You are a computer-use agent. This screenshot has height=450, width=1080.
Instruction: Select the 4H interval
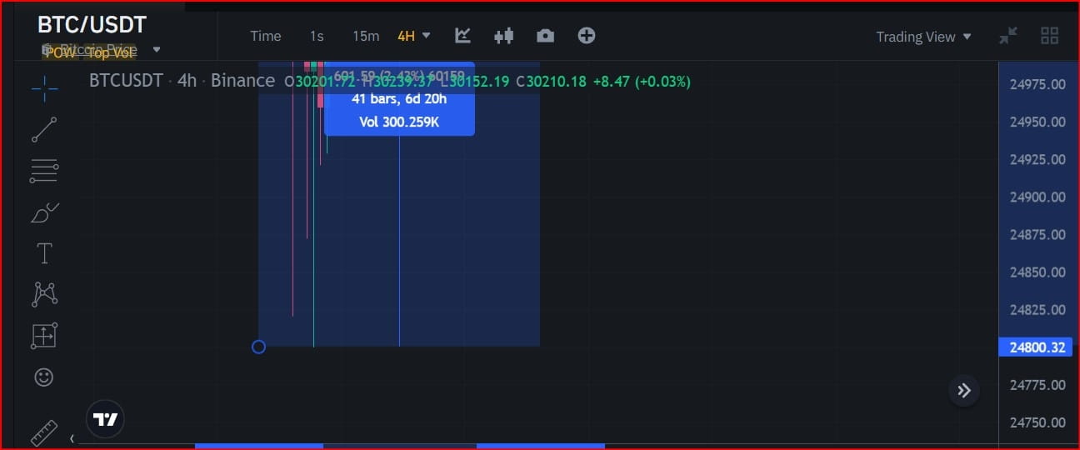(406, 36)
